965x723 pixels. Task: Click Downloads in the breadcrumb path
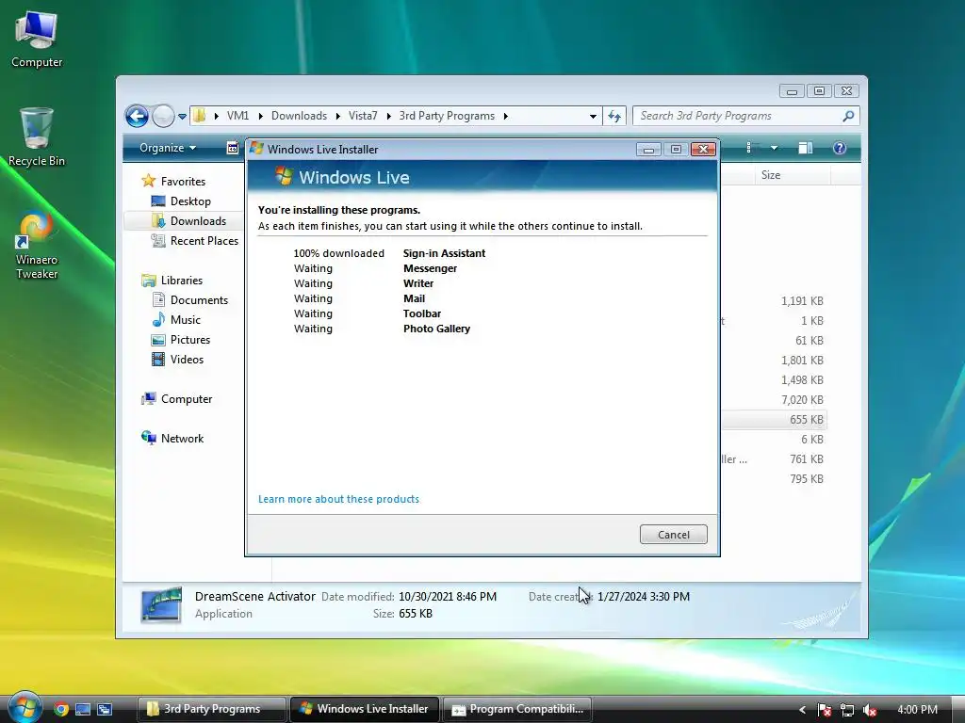pyautogui.click(x=299, y=116)
